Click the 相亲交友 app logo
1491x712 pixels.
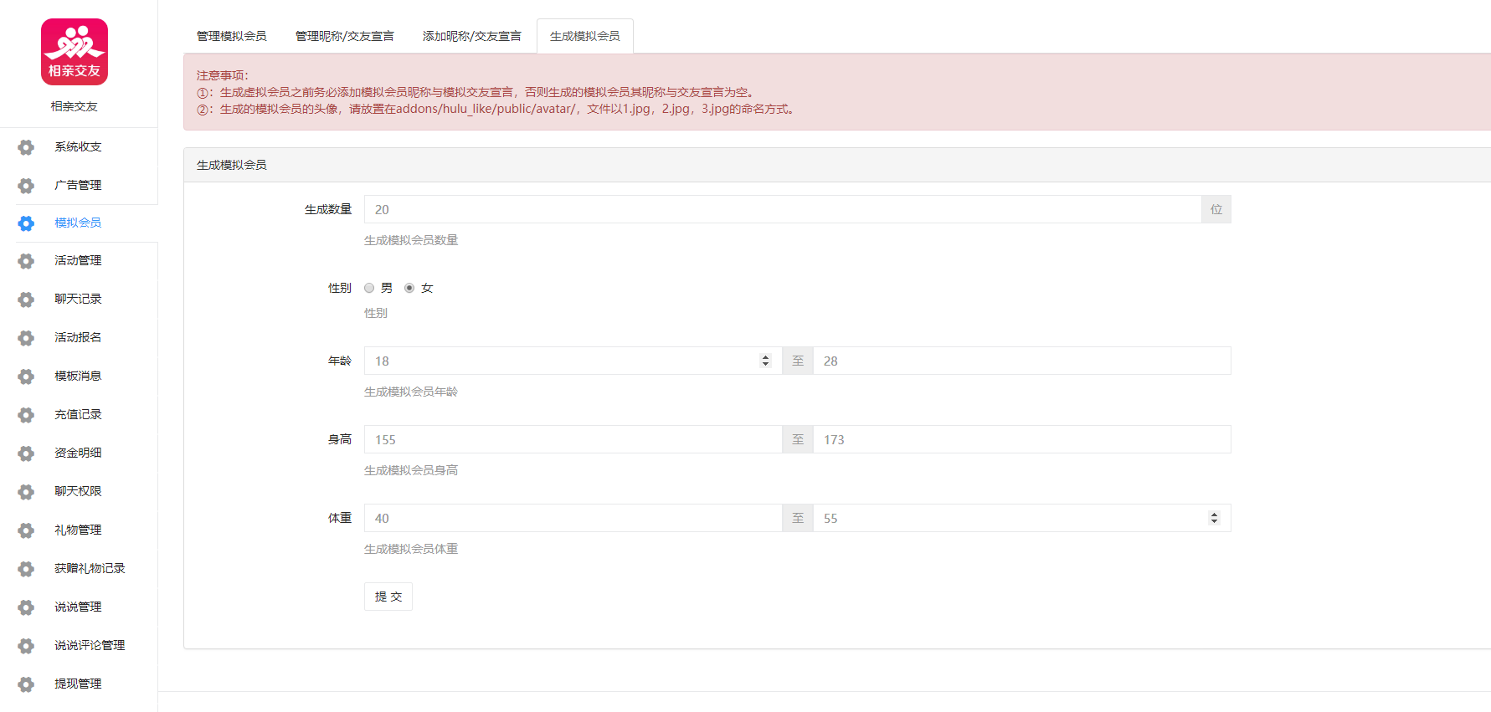point(75,52)
